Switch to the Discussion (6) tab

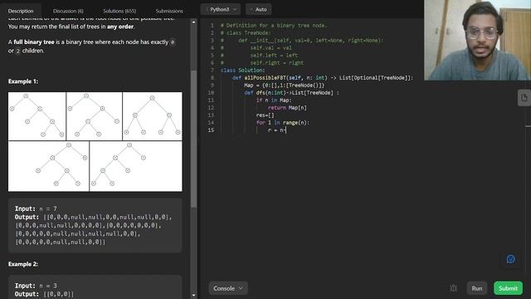[x=68, y=11]
